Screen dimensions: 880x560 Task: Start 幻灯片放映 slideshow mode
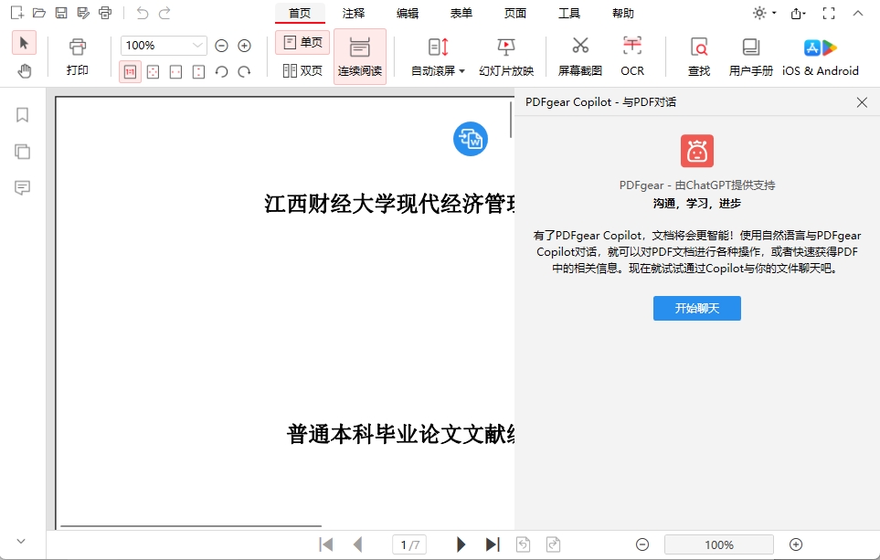click(505, 55)
